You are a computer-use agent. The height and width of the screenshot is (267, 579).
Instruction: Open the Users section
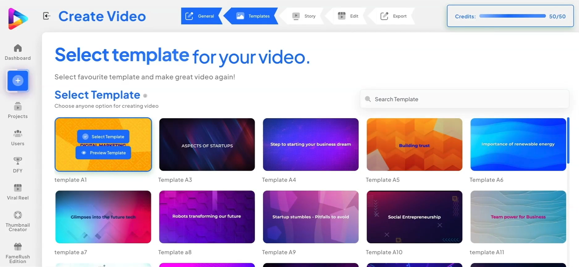18,138
